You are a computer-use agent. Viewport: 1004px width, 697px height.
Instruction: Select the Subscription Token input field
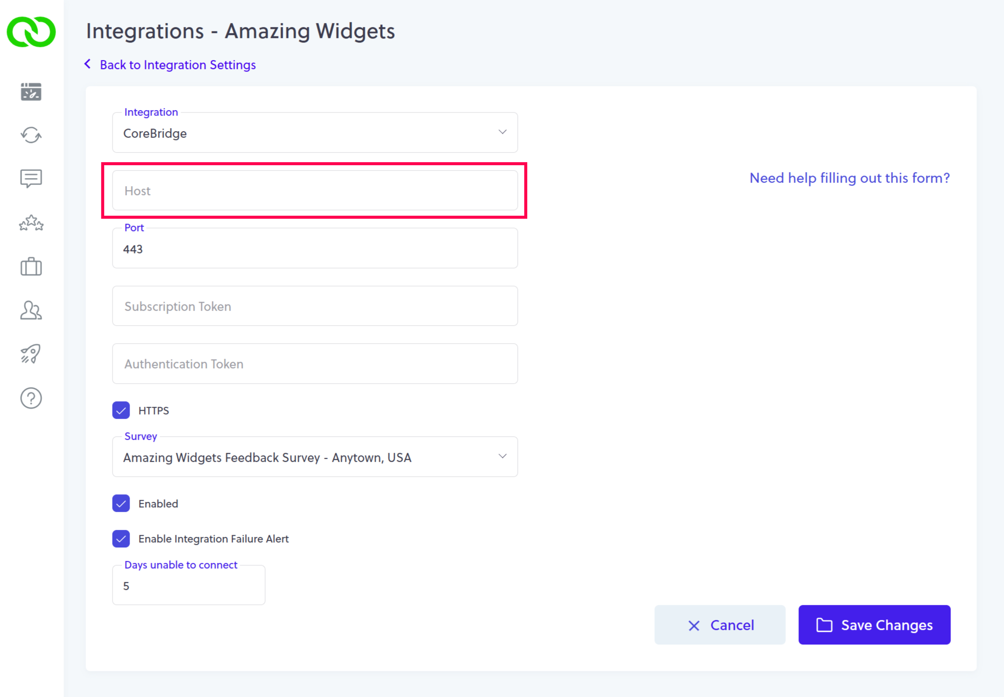click(316, 307)
